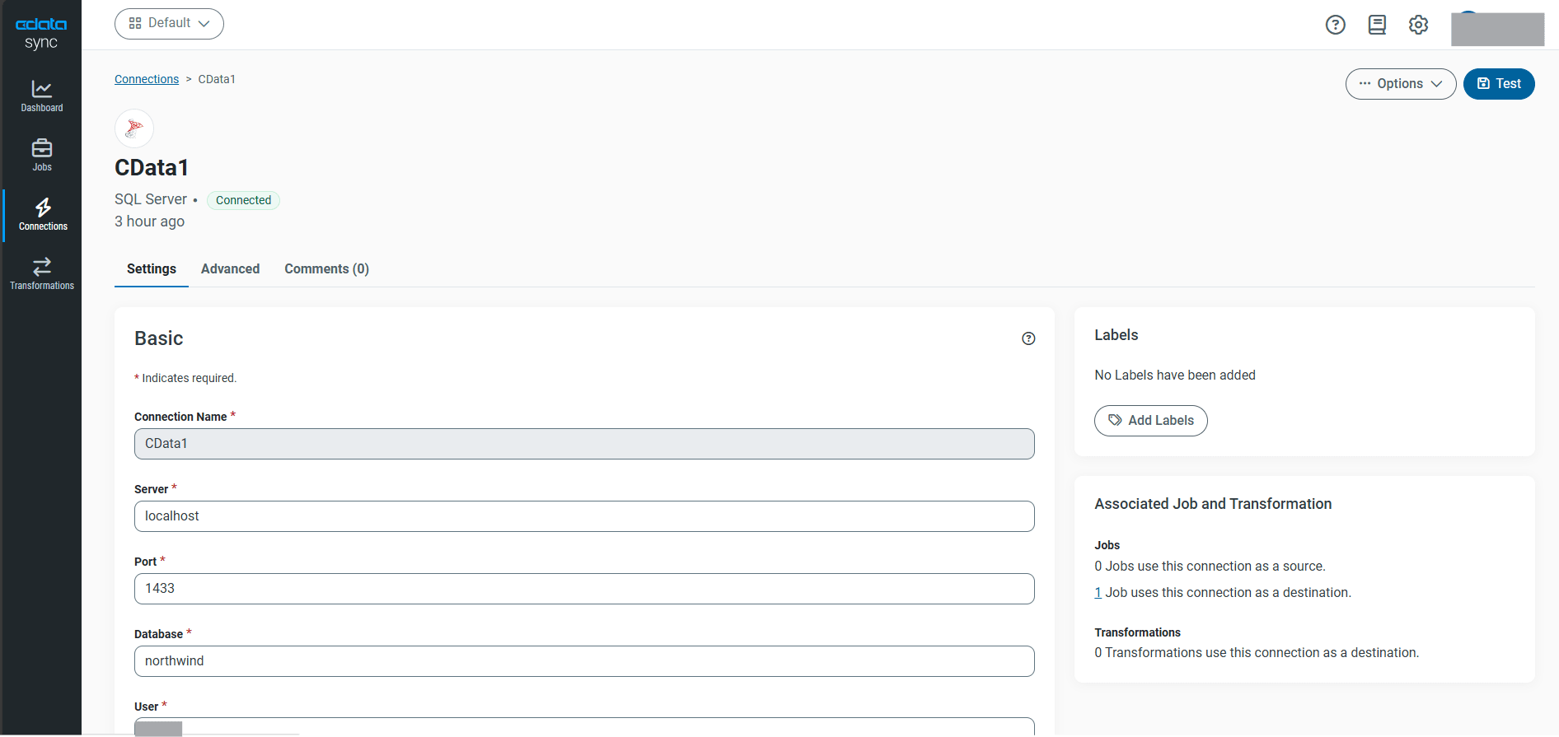This screenshot has width=1559, height=737.
Task: Open the help question mark icon
Action: (1335, 25)
